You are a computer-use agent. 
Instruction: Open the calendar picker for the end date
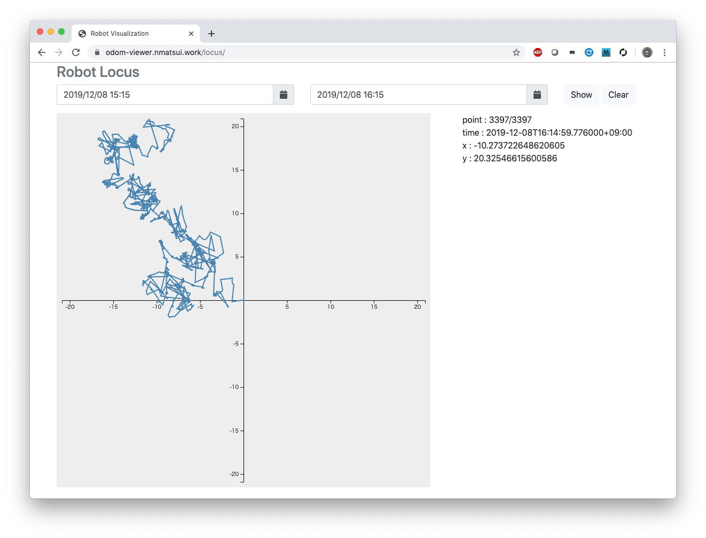[537, 95]
